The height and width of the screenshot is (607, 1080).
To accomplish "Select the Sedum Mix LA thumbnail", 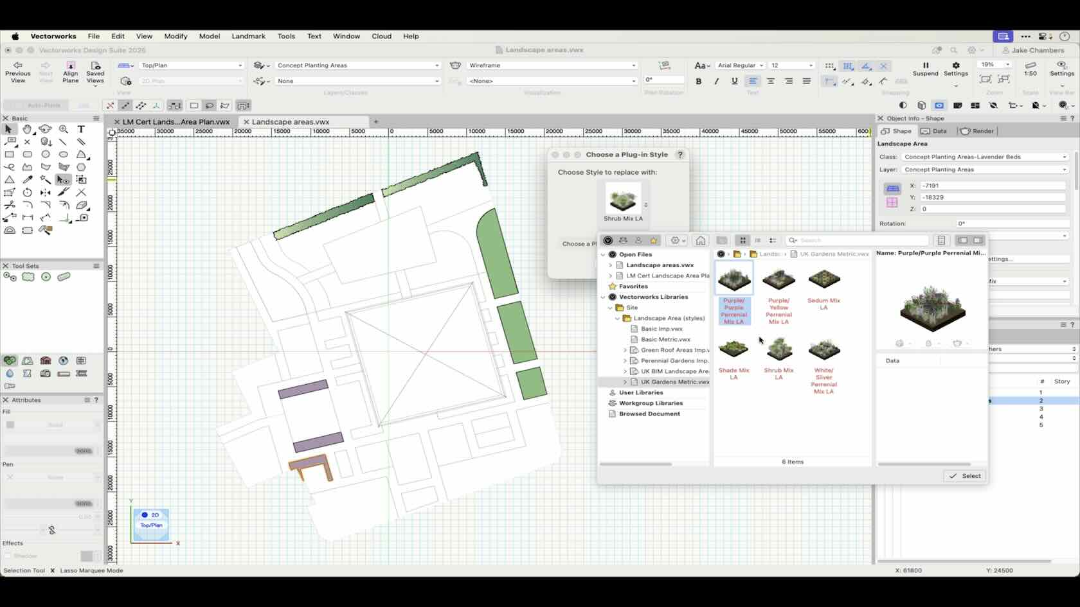I will pyautogui.click(x=824, y=279).
